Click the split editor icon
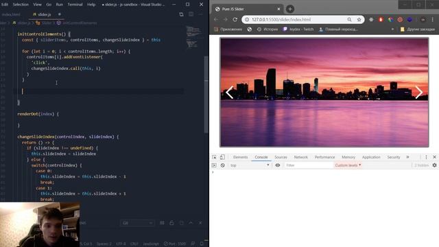439x247 pixels. [191, 14]
